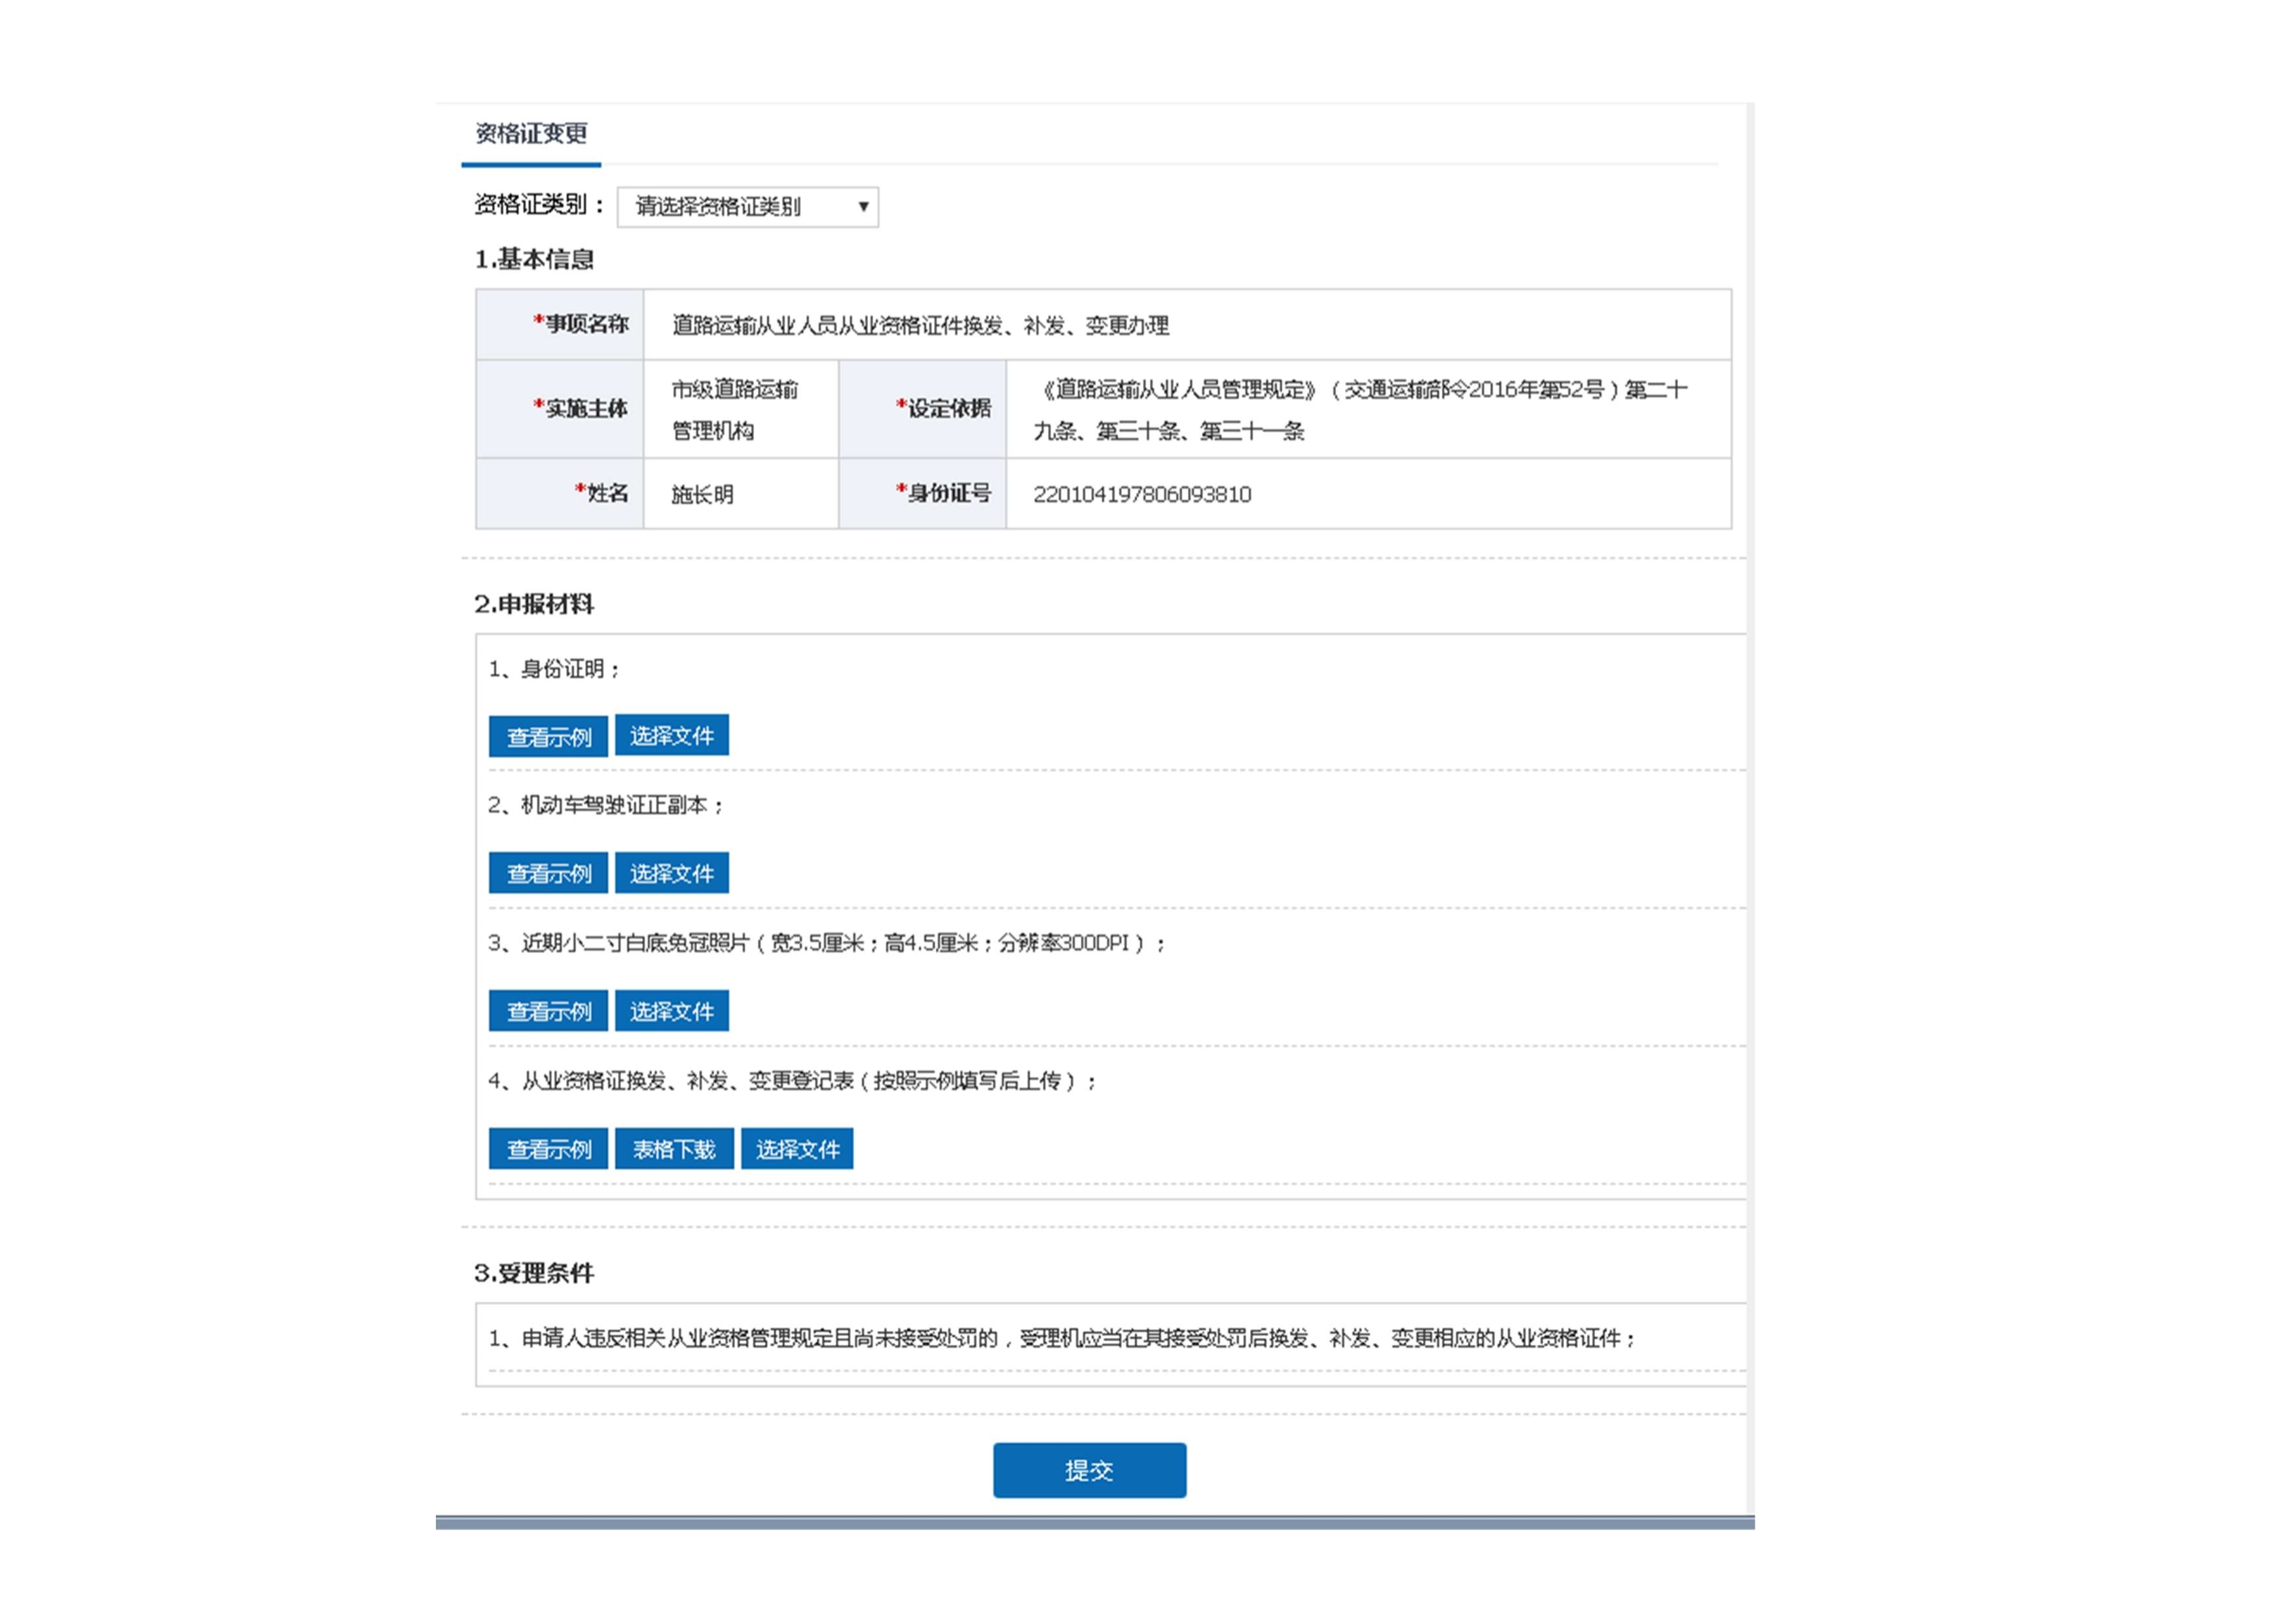The image size is (2296, 1623).
Task: Open the 资格证变更 tab
Action: [x=531, y=134]
